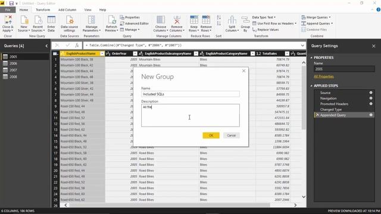The width and height of the screenshot is (381, 214).
Task: Sort ascending using the ribbon icon
Action: [218, 17]
